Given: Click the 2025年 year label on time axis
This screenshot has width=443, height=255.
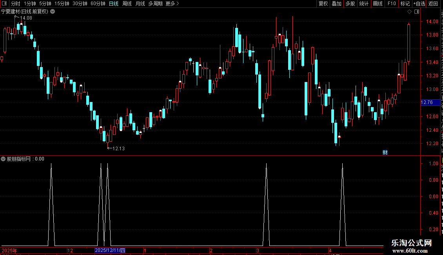Looking at the screenshot, I should tap(9, 250).
